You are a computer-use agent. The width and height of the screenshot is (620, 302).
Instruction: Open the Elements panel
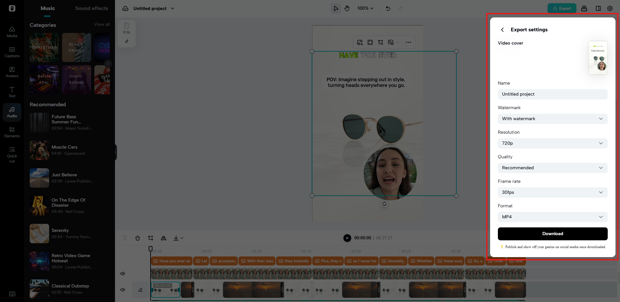pos(12,132)
